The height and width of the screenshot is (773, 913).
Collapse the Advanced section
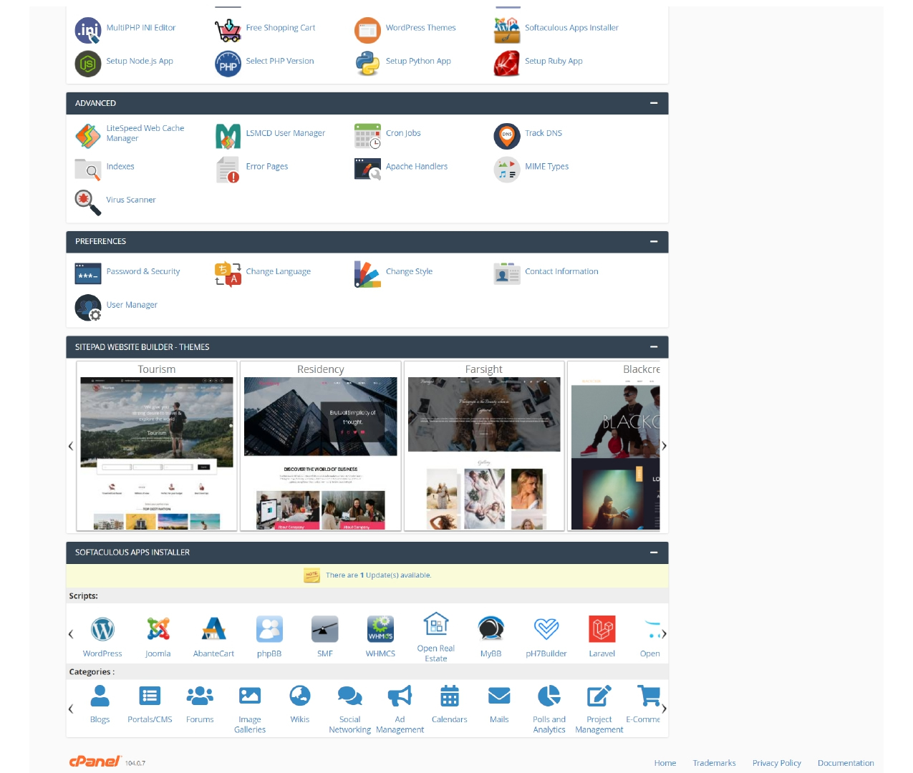(x=653, y=103)
